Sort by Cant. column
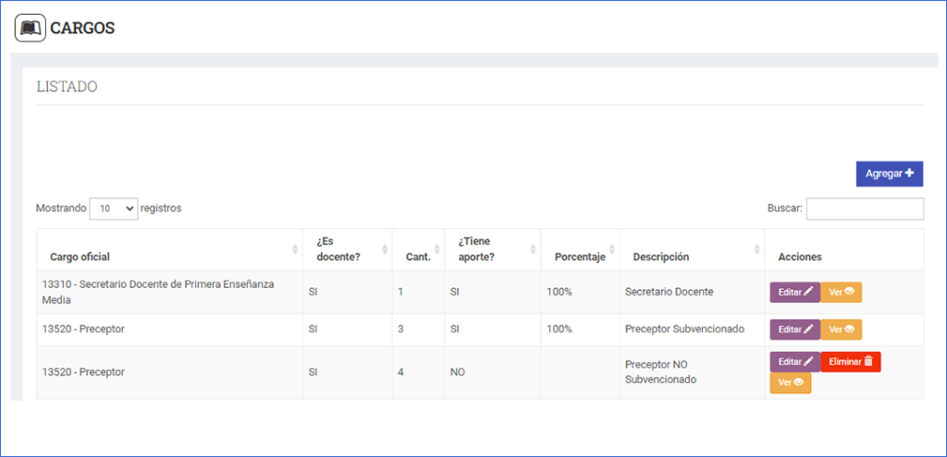 pos(418,250)
